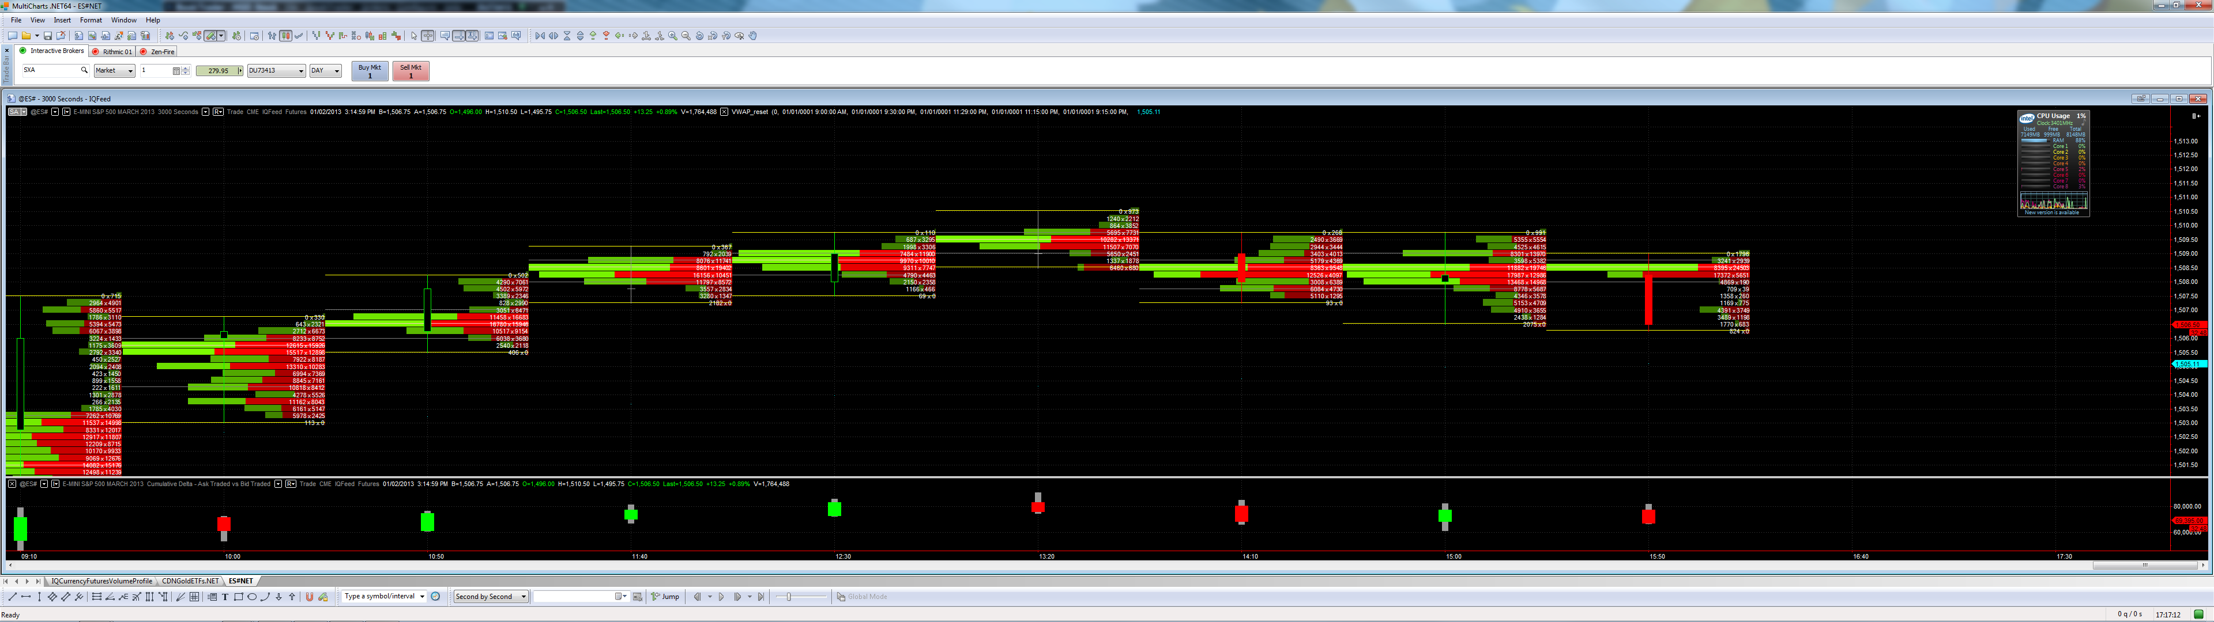2214x622 pixels.
Task: Select the arc drawing tool
Action: 265,597
